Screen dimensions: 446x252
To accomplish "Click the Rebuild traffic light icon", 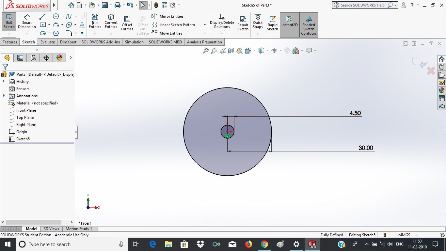I will [156, 5].
